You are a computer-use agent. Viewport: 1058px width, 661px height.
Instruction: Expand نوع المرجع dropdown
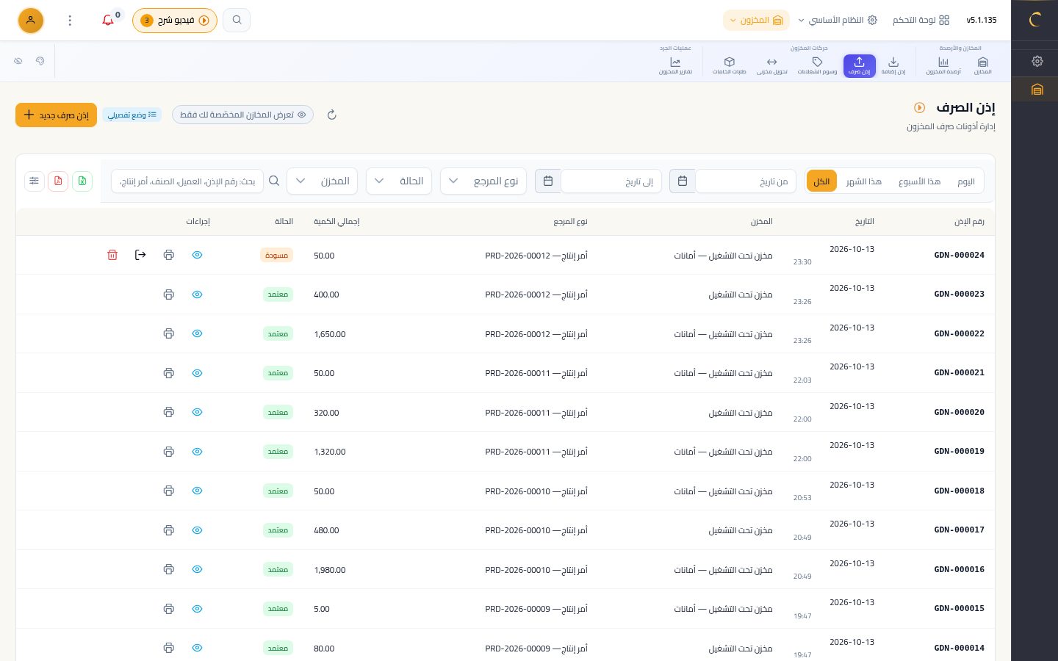483,181
